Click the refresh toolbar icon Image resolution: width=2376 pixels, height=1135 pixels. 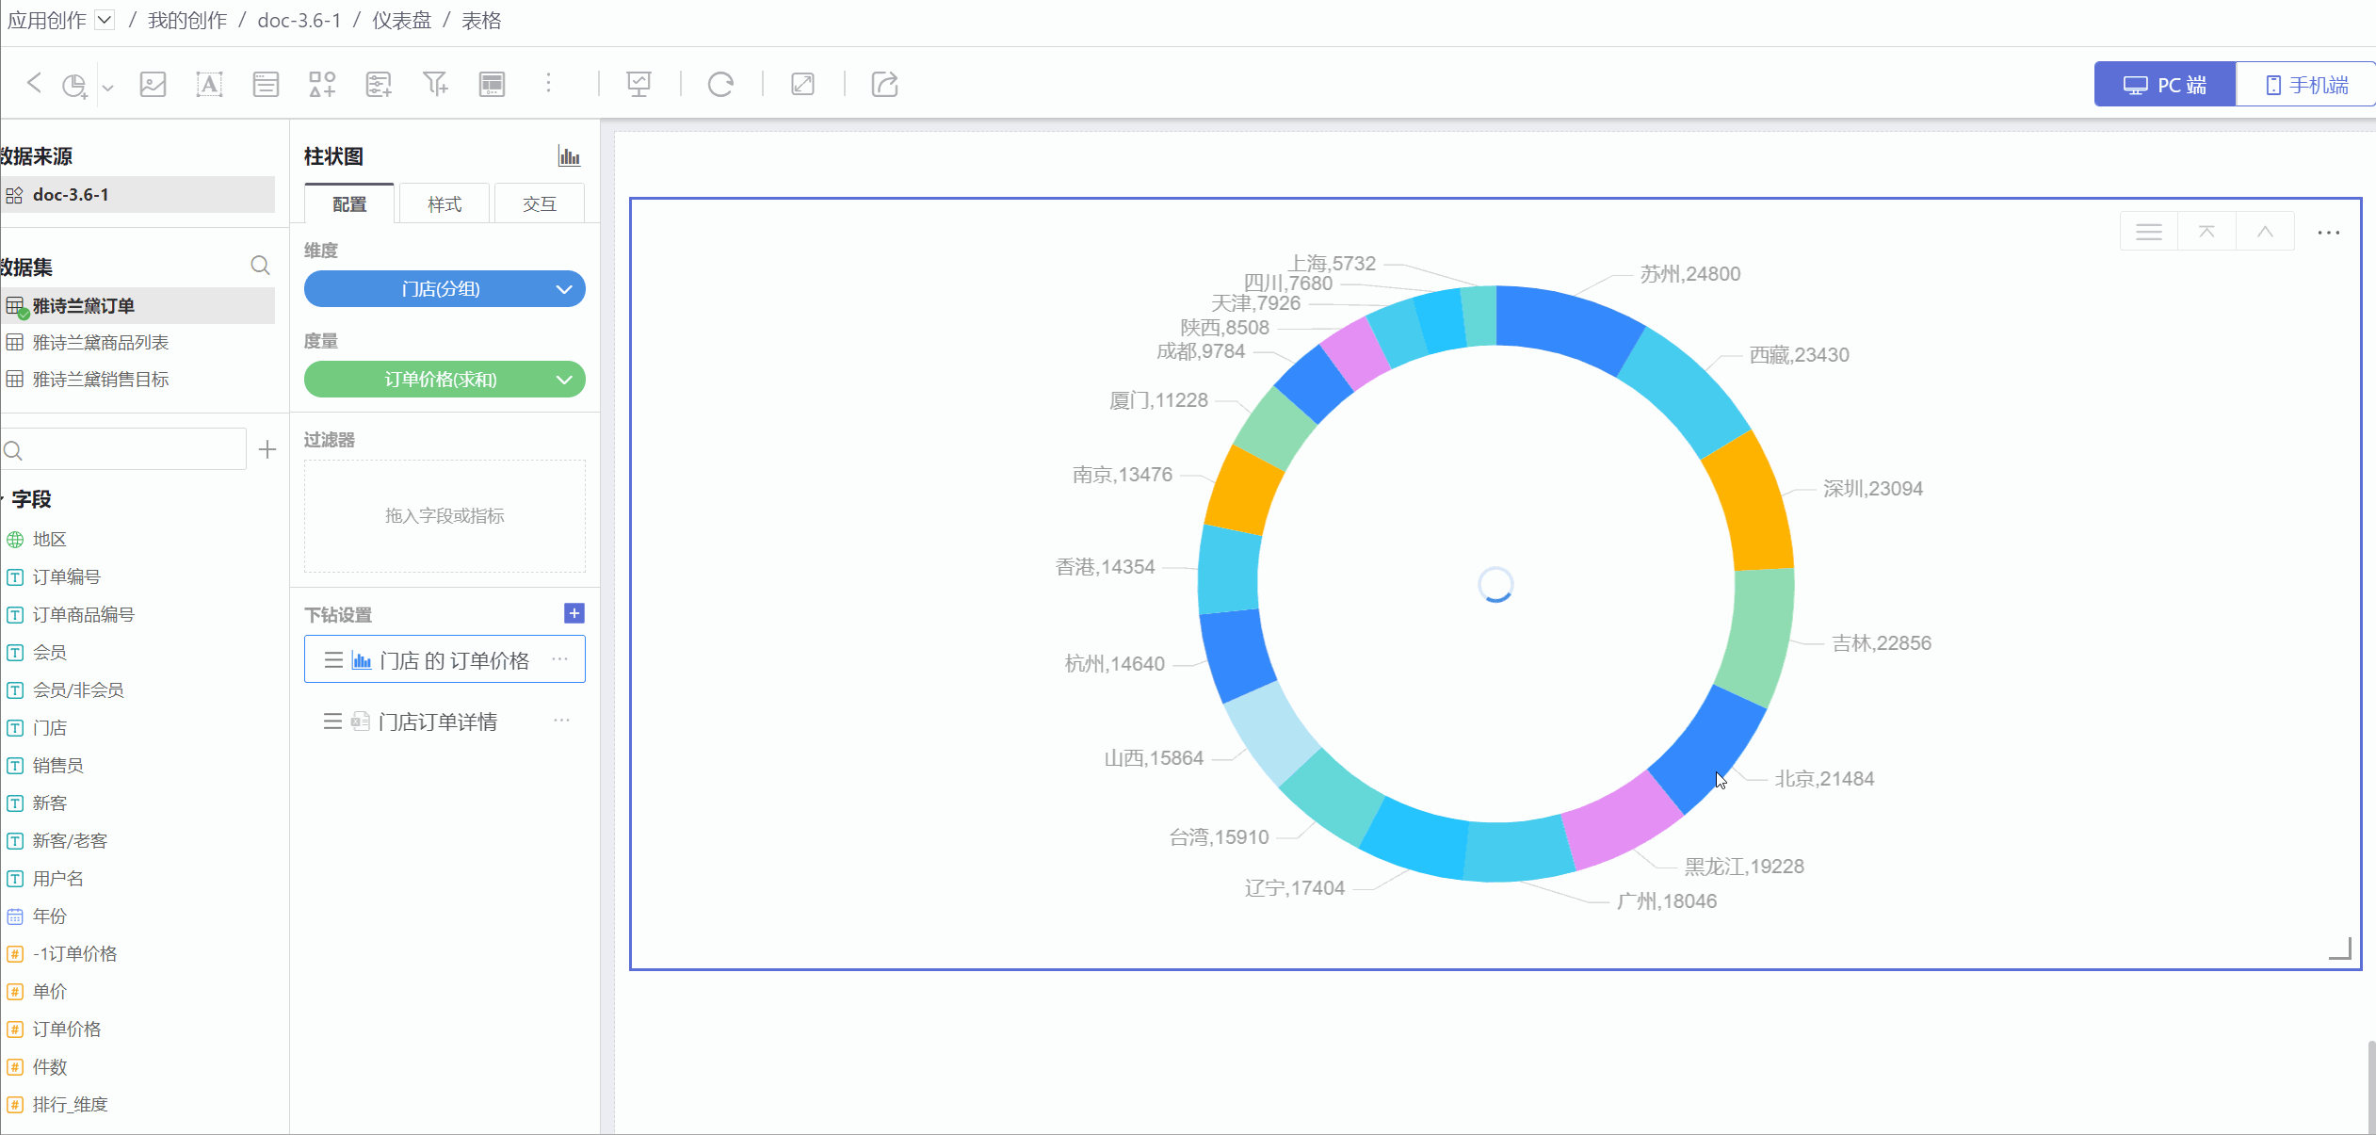pos(720,84)
